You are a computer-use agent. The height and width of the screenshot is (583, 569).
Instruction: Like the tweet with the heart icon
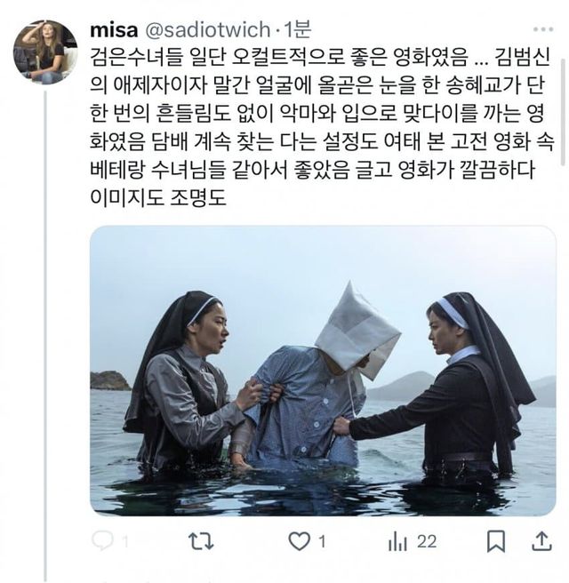[x=300, y=541]
